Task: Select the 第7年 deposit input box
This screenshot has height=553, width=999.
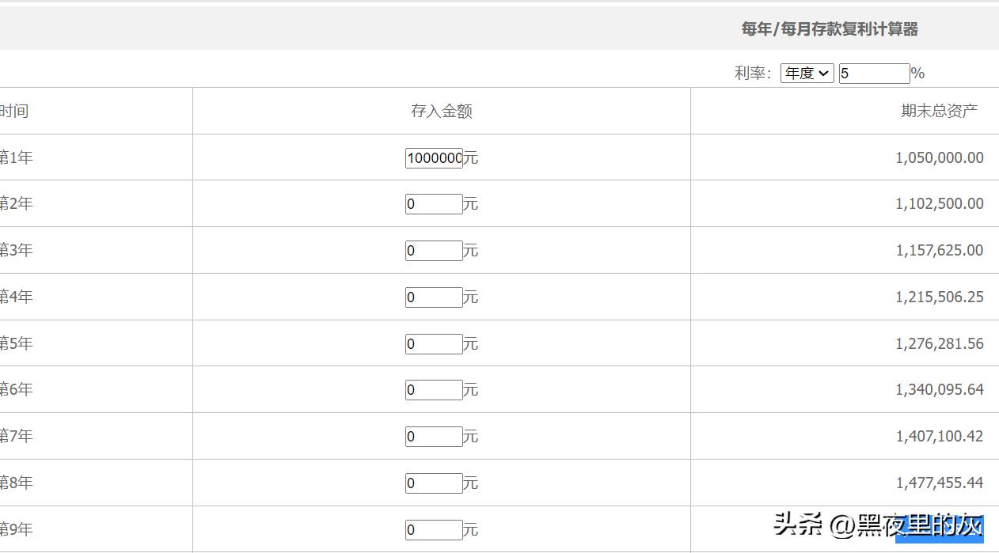Action: coord(434,437)
